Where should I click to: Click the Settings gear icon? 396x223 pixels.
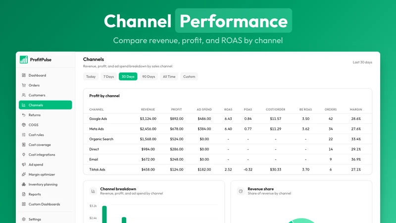coord(24,219)
